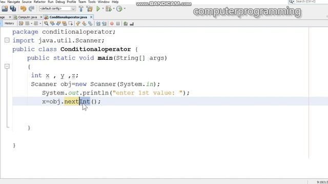Viewport: 328px width, 184px height.
Task: Click the editor Back navigation icon
Action: [x=27, y=24]
